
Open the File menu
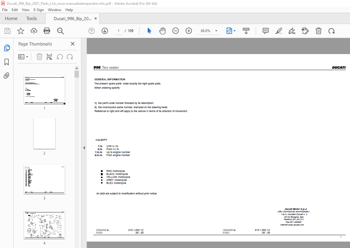(x=5, y=10)
